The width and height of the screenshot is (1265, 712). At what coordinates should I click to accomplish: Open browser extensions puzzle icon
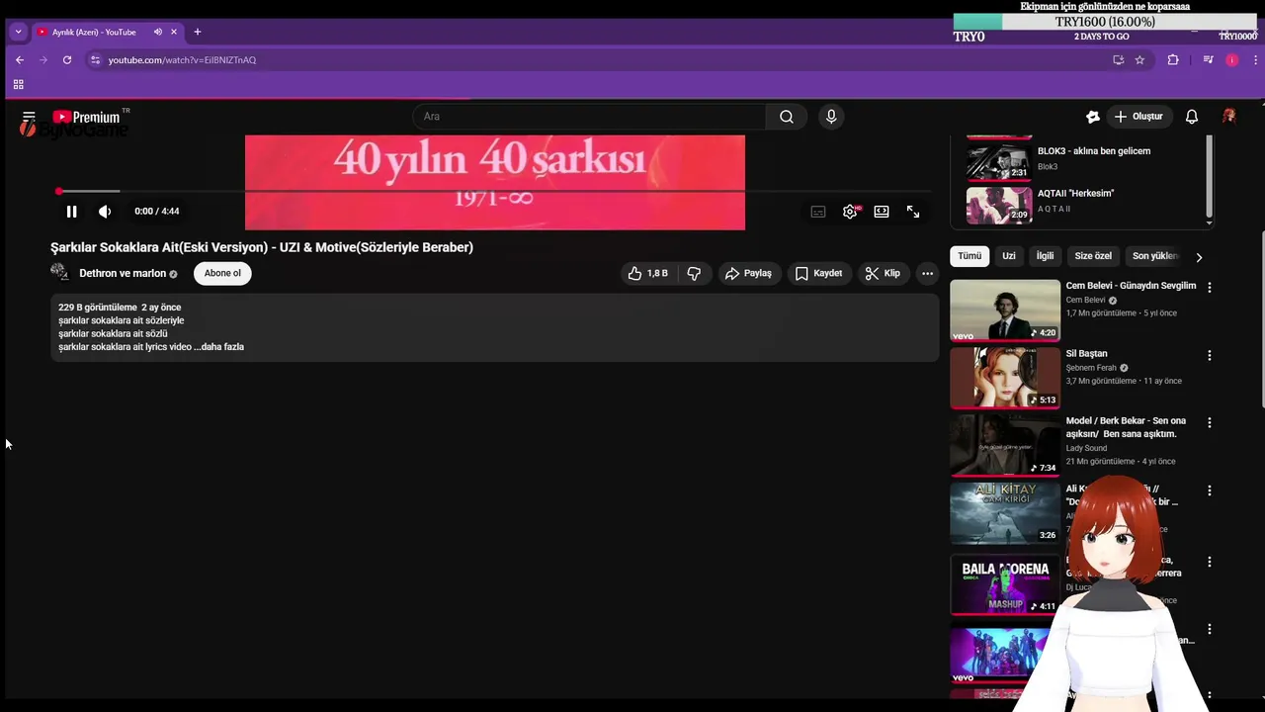pos(1173,60)
